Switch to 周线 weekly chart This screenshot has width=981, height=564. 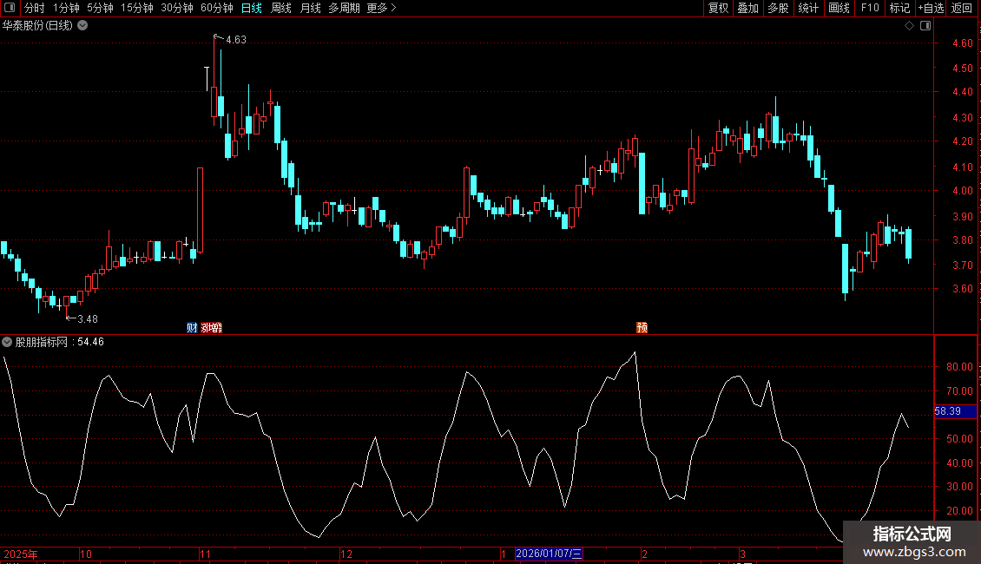281,8
